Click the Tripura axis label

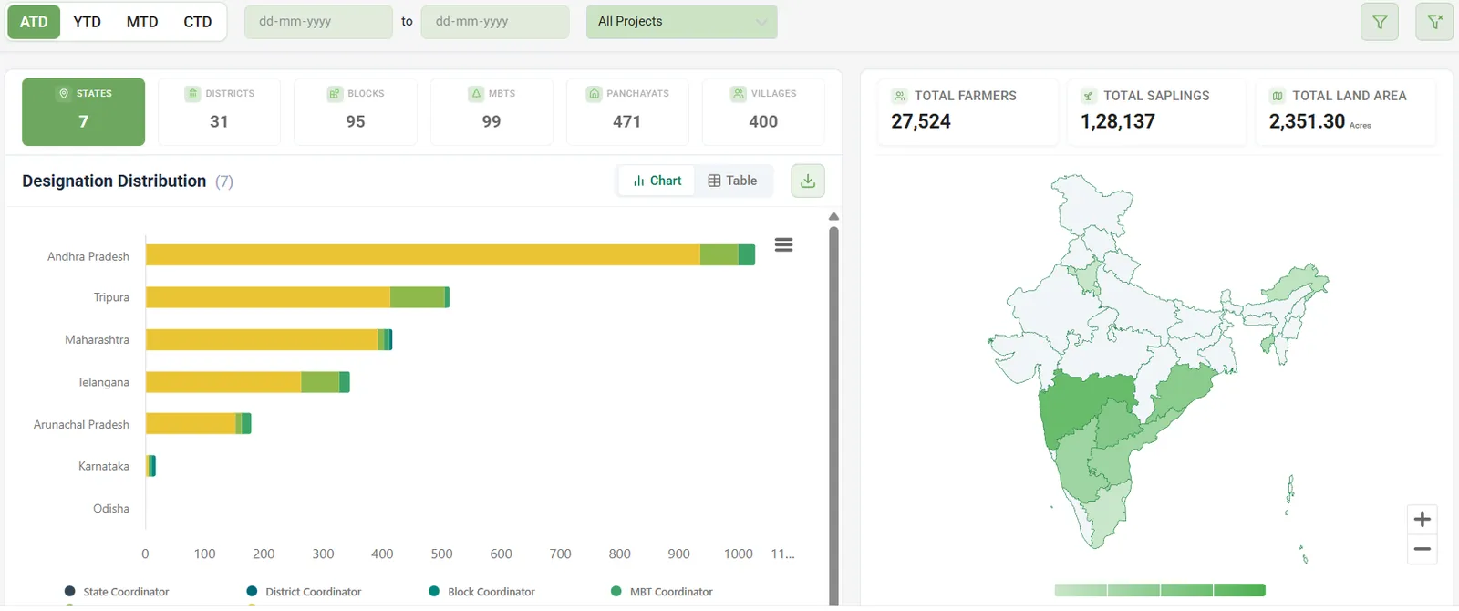coord(111,297)
